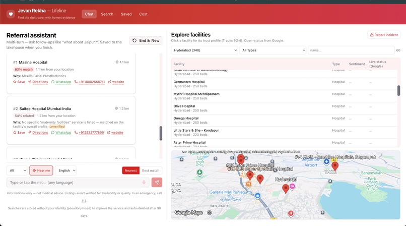Click the chat message input field
This screenshot has width=406, height=226.
click(78, 183)
